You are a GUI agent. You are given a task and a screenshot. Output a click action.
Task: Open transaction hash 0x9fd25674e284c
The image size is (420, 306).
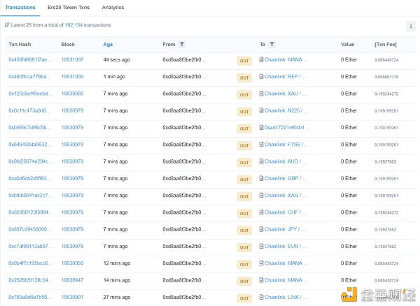(31, 161)
